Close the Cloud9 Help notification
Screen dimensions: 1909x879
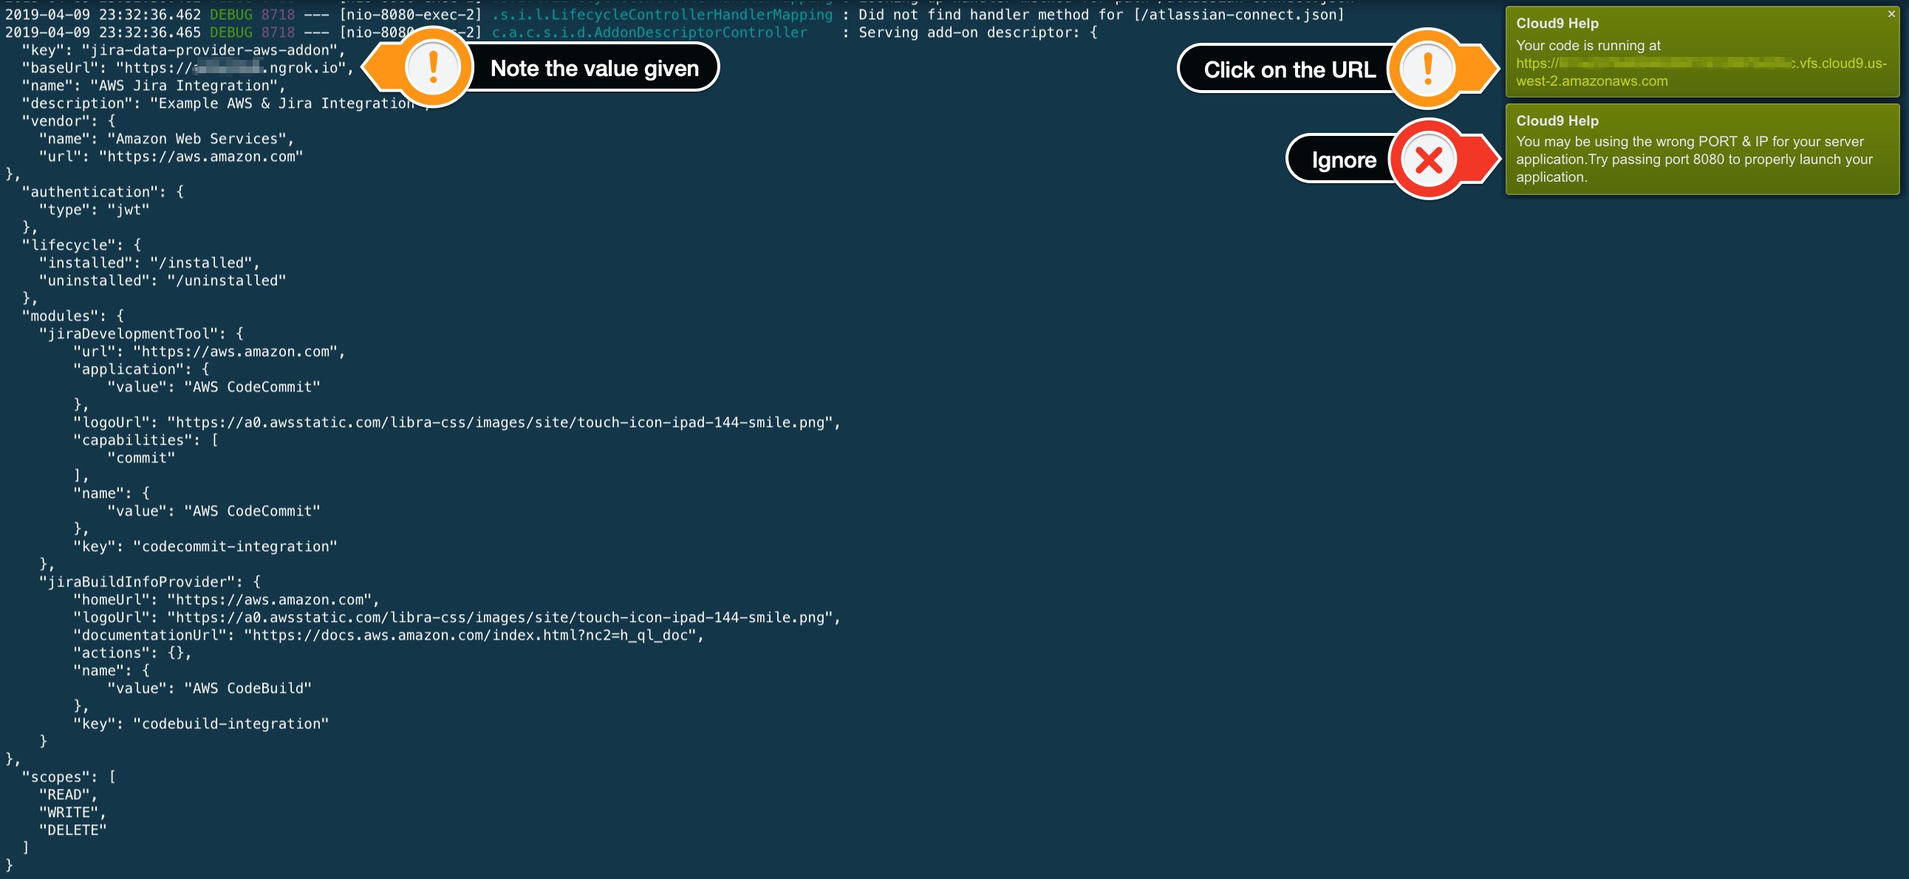pyautogui.click(x=1891, y=14)
